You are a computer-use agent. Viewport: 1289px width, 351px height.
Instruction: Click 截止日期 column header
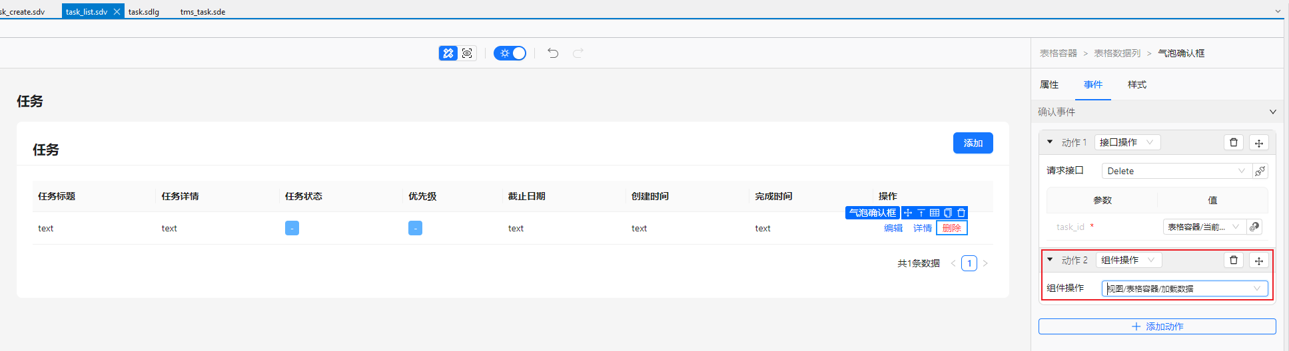pyautogui.click(x=527, y=196)
